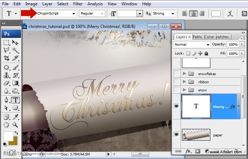Show the snowflakes layer group

click(x=177, y=73)
